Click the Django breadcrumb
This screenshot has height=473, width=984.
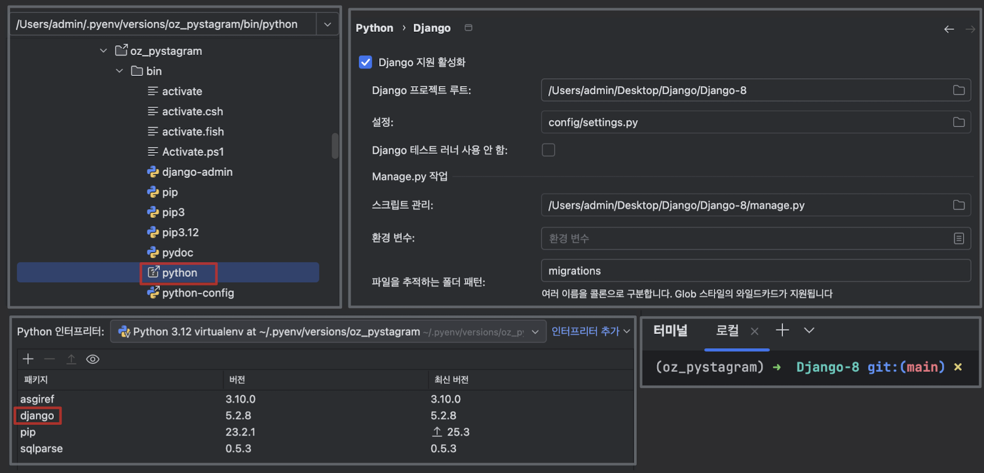(x=431, y=28)
